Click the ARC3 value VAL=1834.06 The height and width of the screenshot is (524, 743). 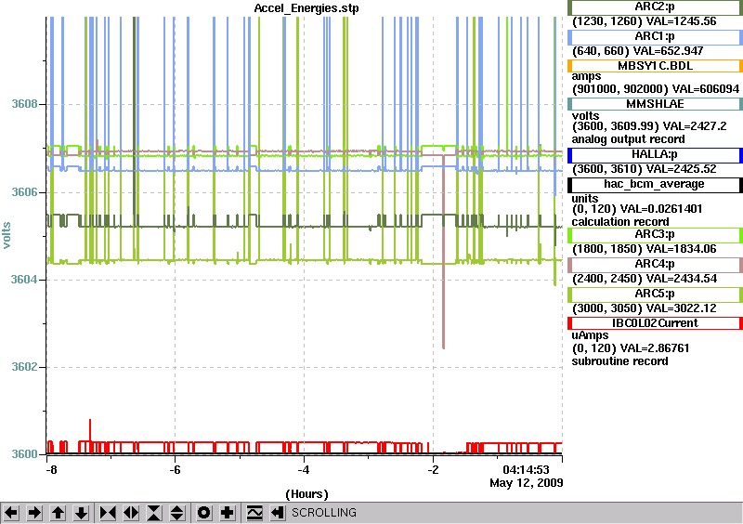point(682,249)
